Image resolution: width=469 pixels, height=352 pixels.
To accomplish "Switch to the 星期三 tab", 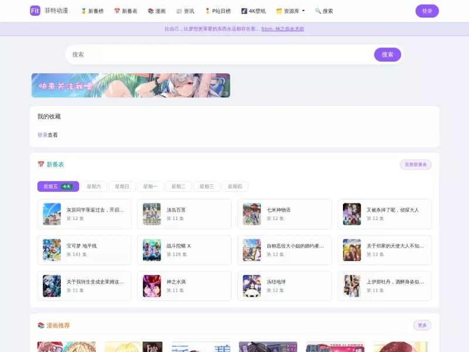I will 207,187.
